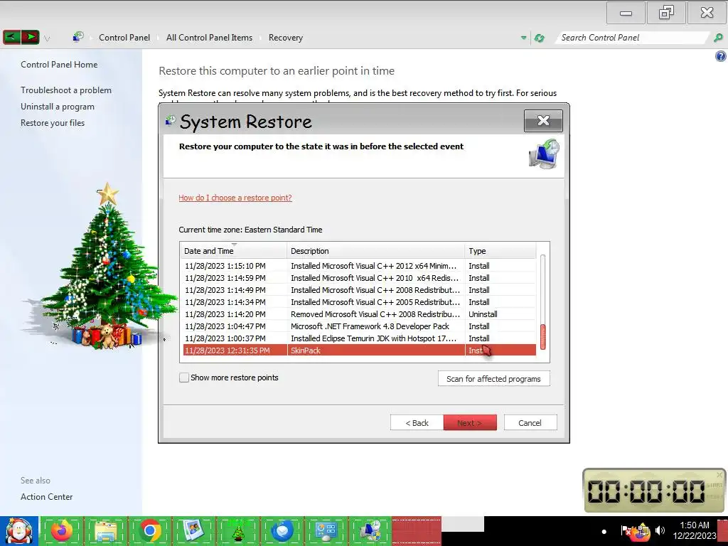Refresh the Control Panel page
Viewport: 728px width, 546px height.
pos(539,38)
